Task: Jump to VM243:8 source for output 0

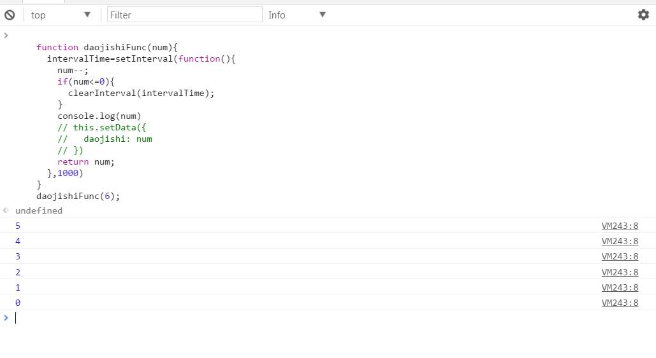Action: click(620, 303)
